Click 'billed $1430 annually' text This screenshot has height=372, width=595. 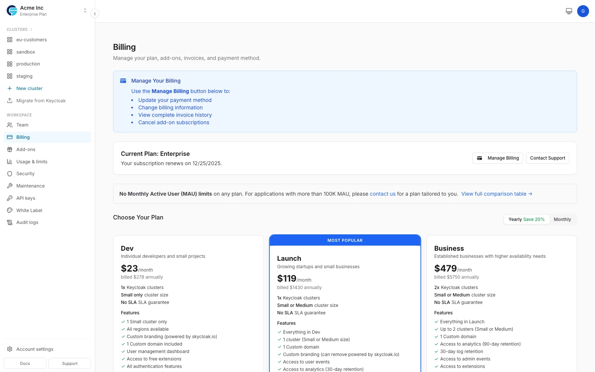(299, 288)
